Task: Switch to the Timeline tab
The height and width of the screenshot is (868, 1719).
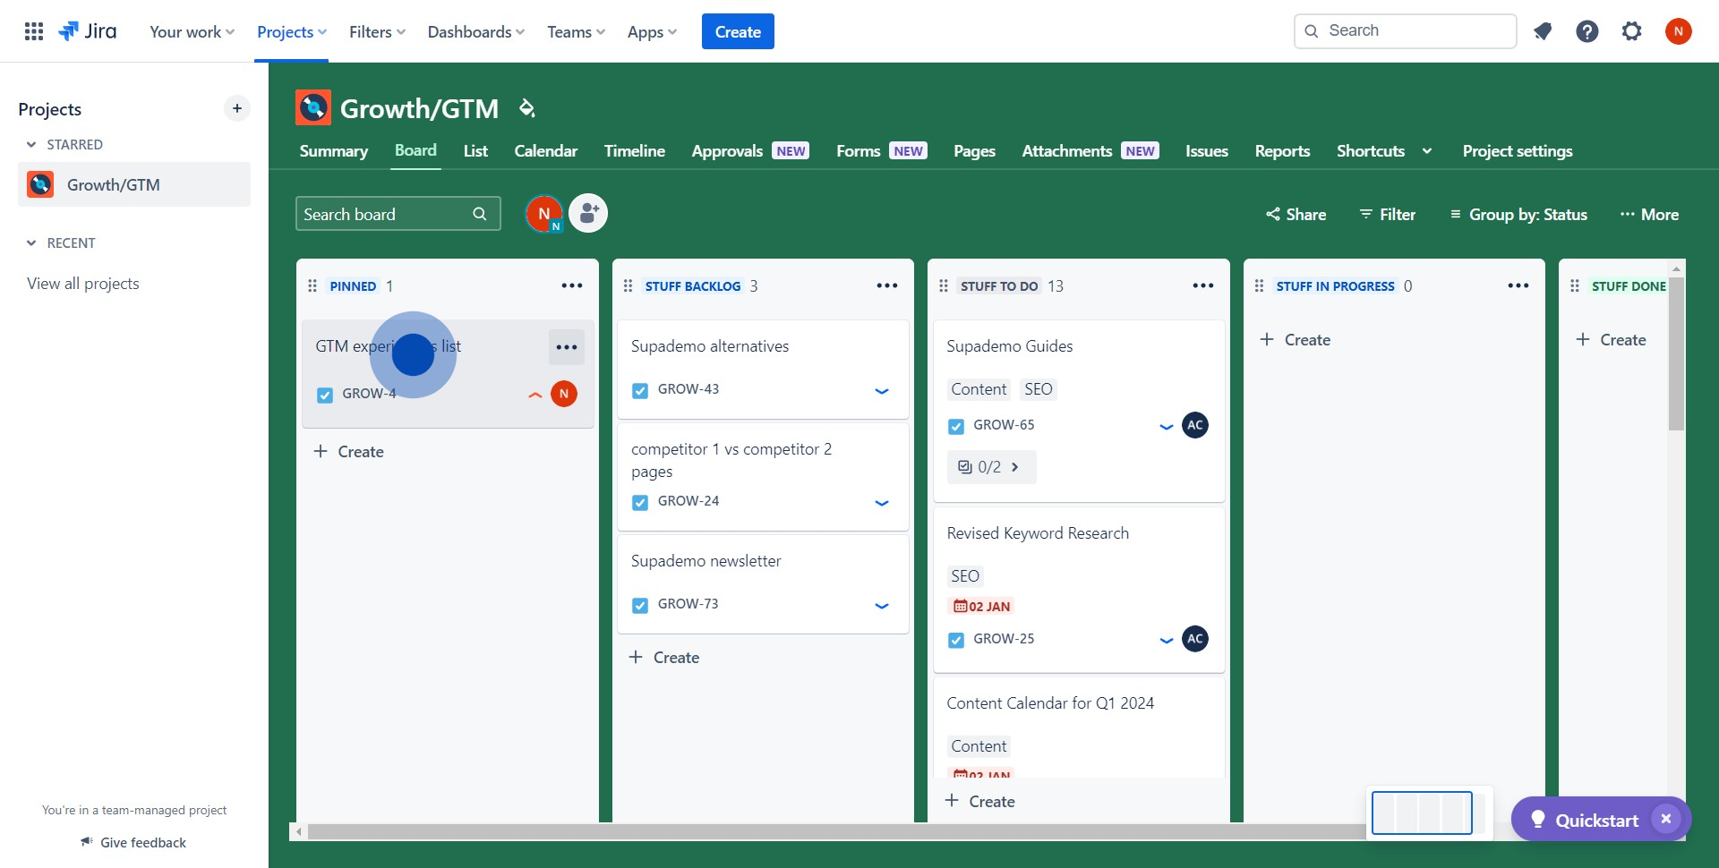Action: tap(634, 151)
